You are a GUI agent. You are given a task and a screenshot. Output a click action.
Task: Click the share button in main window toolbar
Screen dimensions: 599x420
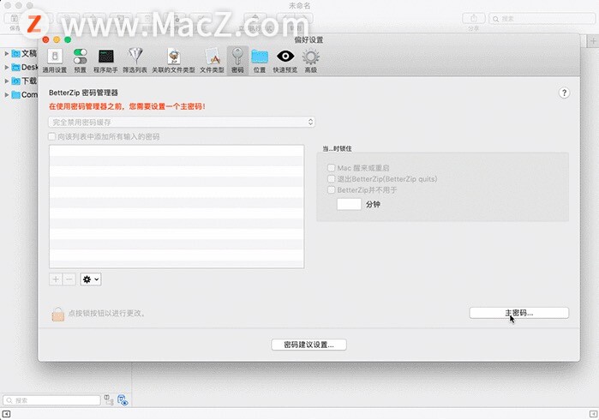[474, 18]
